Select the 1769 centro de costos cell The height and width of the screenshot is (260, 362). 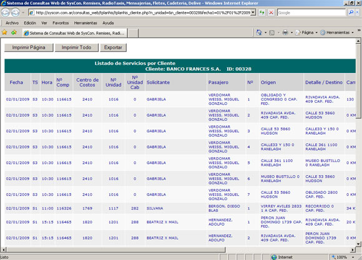pyautogui.click(x=87, y=208)
